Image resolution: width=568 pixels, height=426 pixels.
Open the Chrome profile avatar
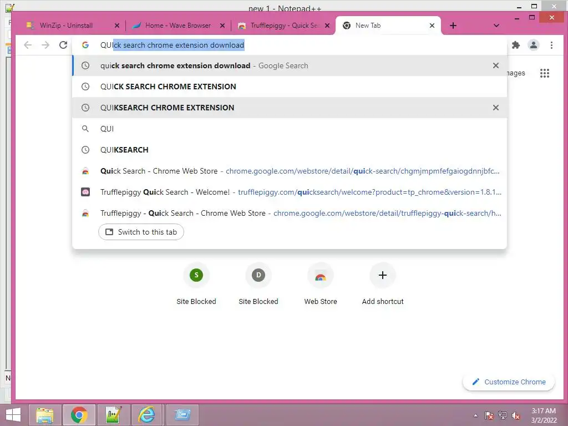(534, 45)
